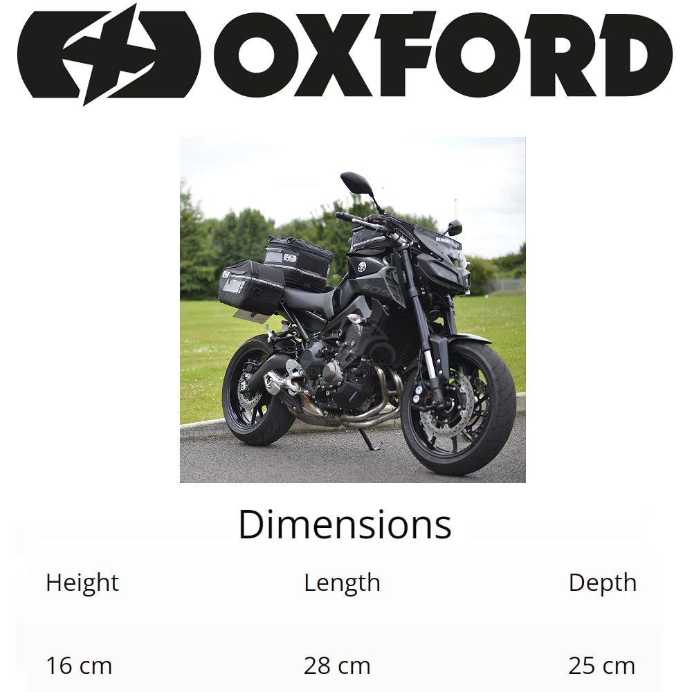This screenshot has width=692, height=692.
Task: Click the side pannier bag in photo
Action: click(251, 287)
